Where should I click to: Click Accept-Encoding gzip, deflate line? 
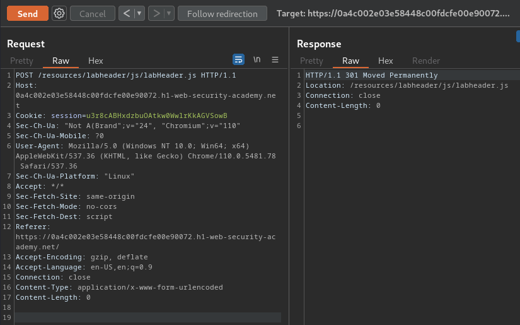pos(81,257)
